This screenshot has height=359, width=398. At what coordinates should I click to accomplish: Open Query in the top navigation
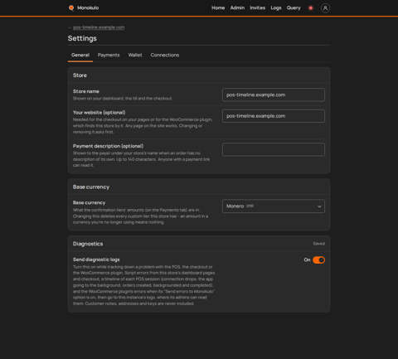(294, 8)
